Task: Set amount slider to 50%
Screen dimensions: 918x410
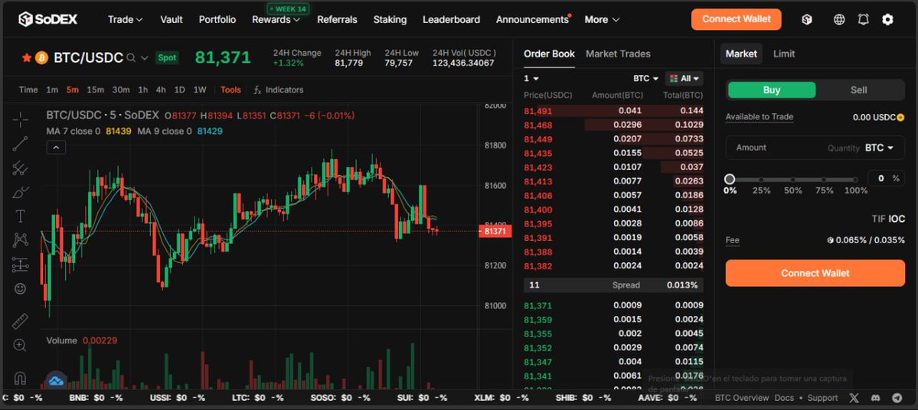Action: pos(792,181)
